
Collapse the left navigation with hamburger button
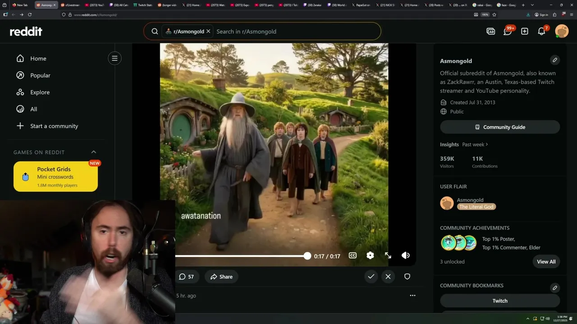pyautogui.click(x=114, y=58)
